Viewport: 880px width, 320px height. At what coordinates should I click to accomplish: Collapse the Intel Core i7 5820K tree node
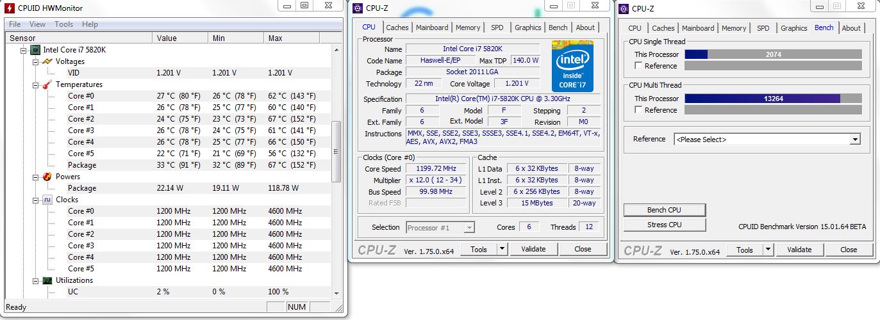(24, 49)
